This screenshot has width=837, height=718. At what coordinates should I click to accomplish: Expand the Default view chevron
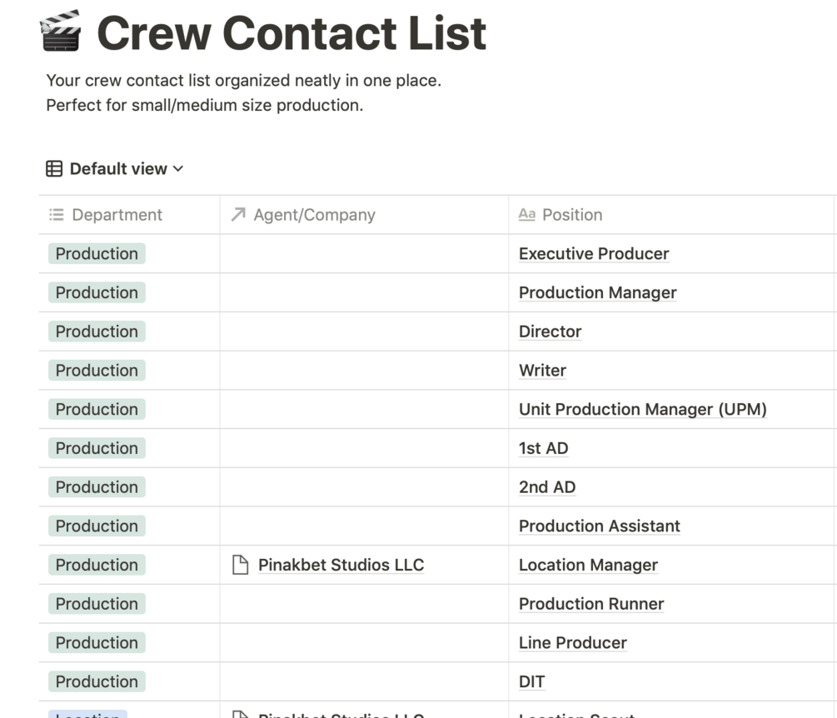point(178,169)
